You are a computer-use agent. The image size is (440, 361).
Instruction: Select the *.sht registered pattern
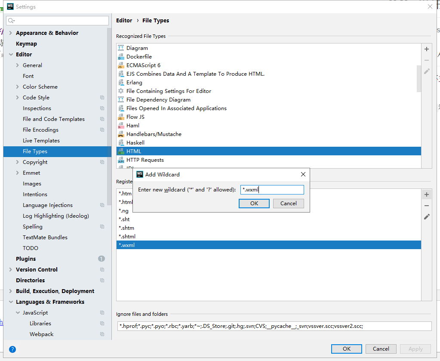coord(269,219)
